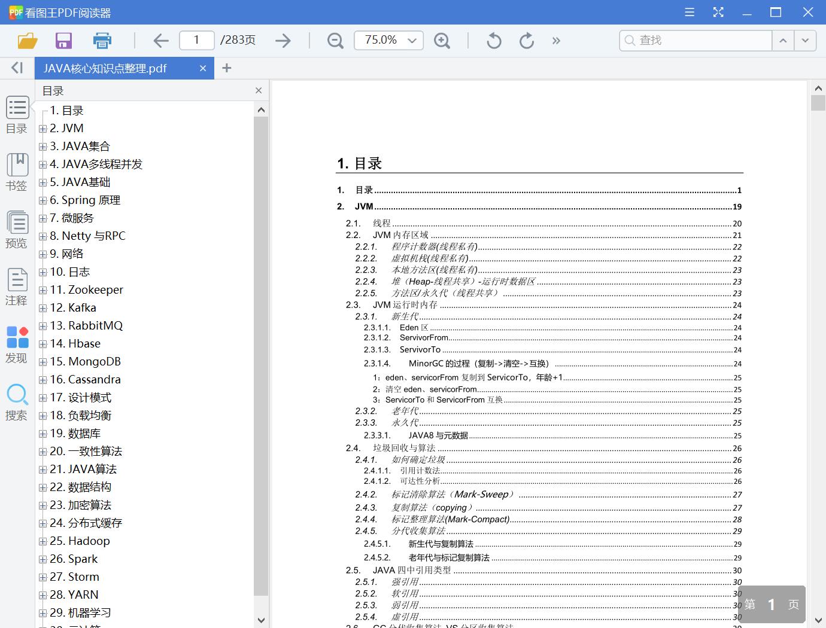Screen dimensions: 826x628
Task: Follow the 2.2. JVM 内存区域 contents link
Action: click(543, 235)
